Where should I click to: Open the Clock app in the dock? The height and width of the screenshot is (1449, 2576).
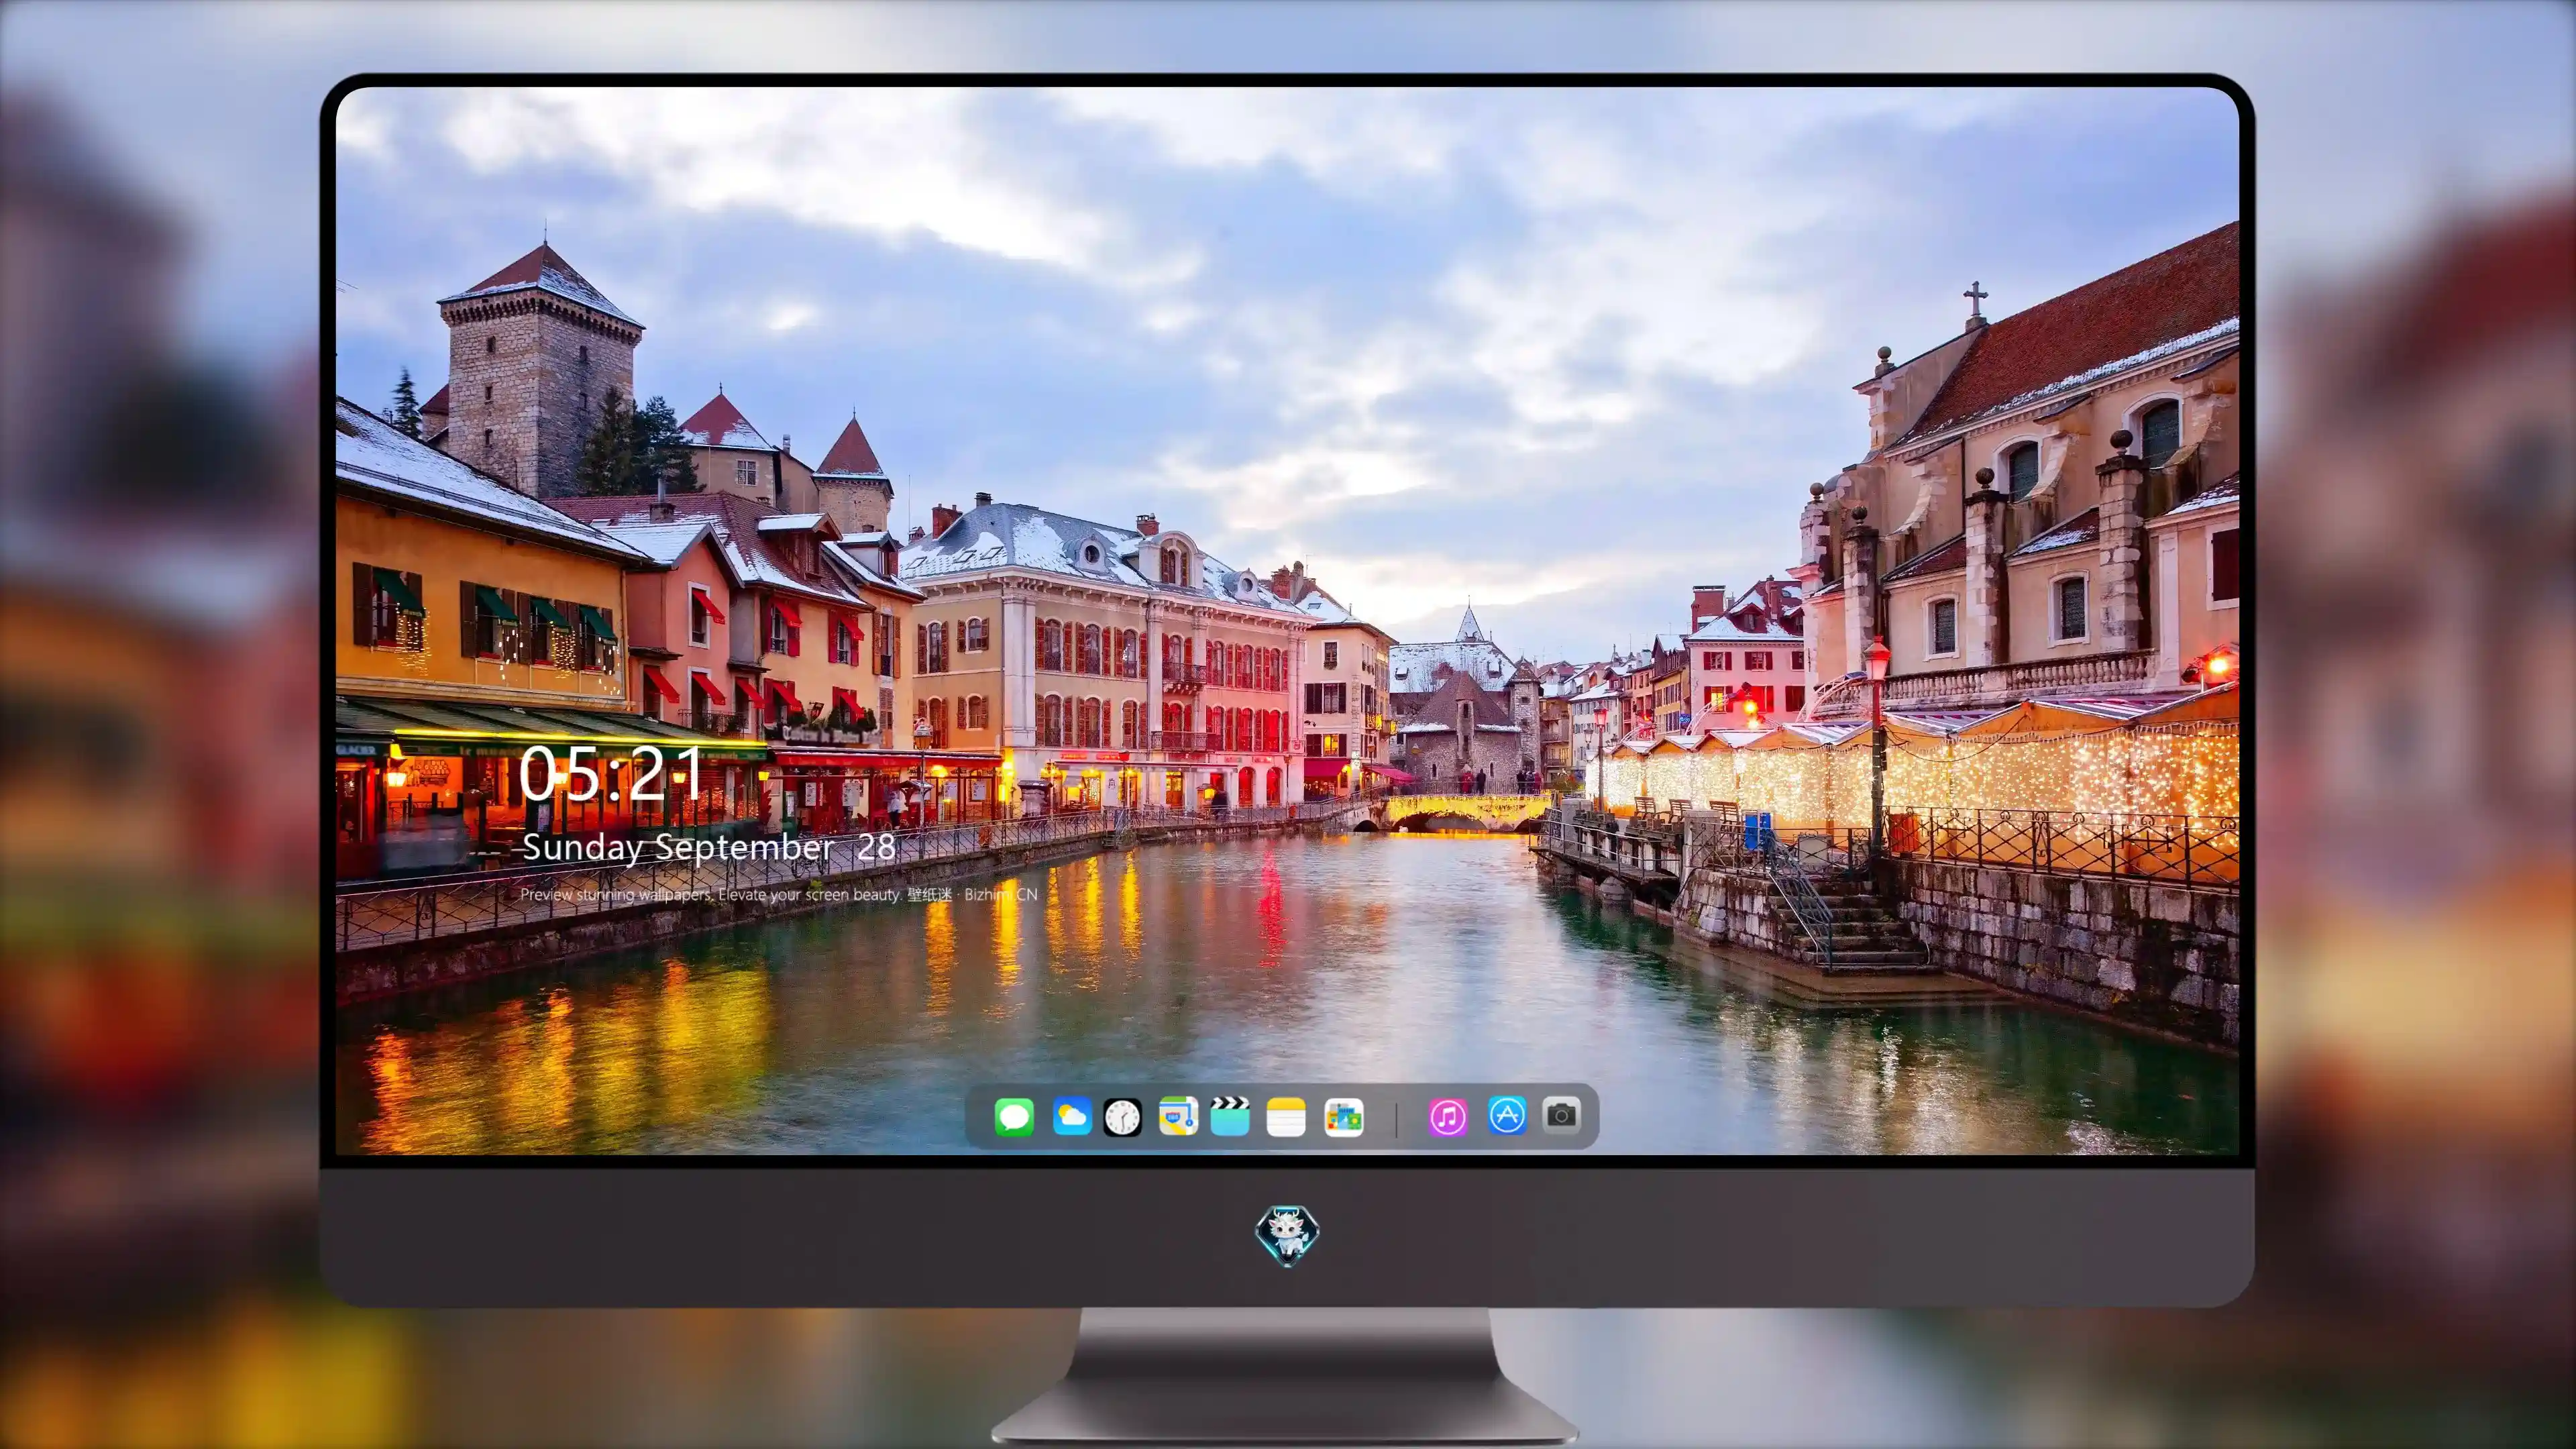(1122, 1117)
